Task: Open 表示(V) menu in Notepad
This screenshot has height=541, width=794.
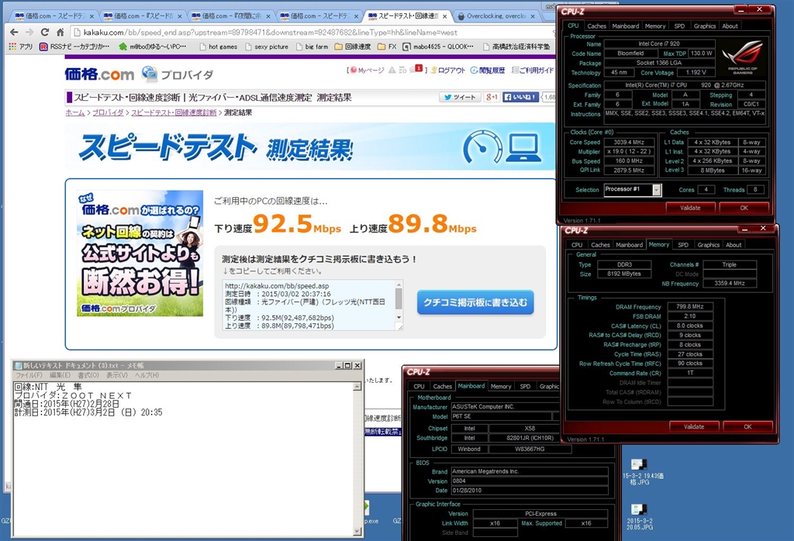Action: pyautogui.click(x=116, y=375)
